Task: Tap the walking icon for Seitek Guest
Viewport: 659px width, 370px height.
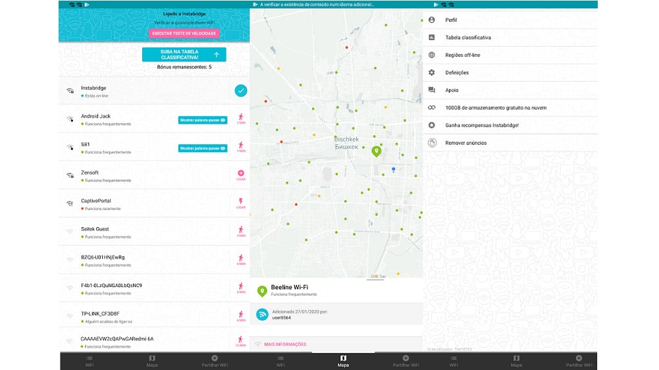Action: 241,231
